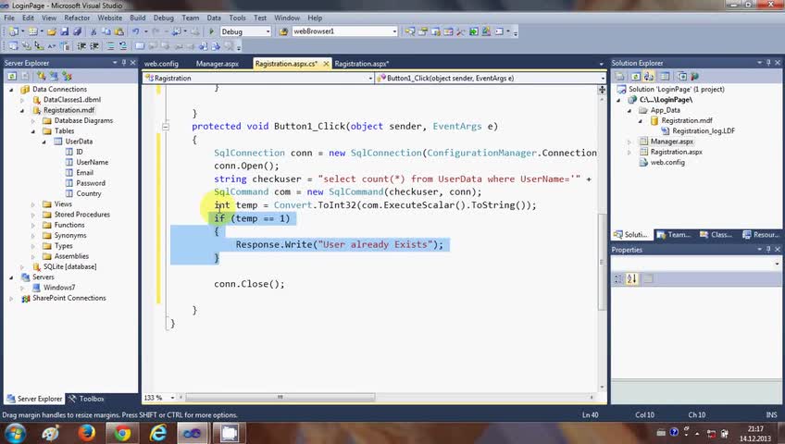Select the Password column node

point(90,183)
